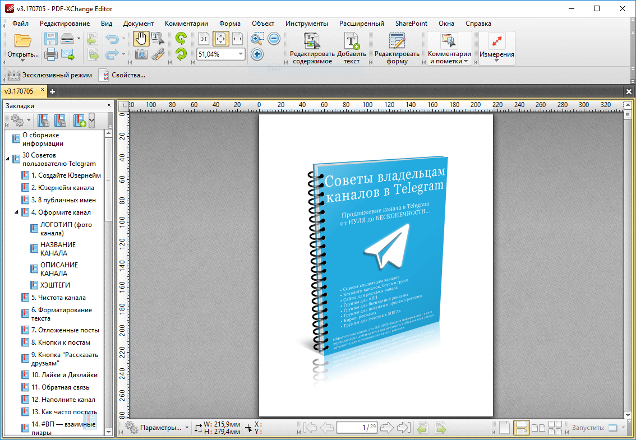Open the SharePoint menu
636x440 pixels.
(411, 24)
